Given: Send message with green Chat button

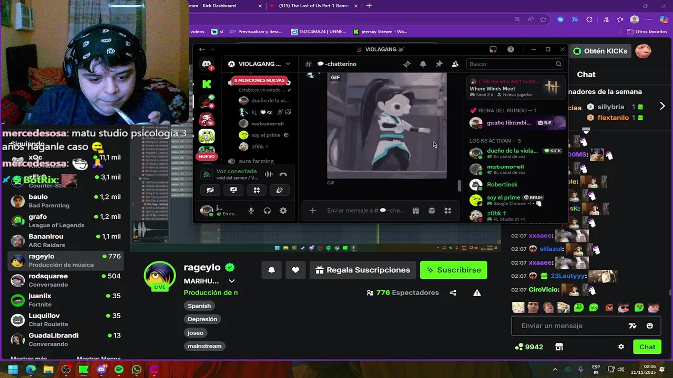Looking at the screenshot, I should coord(647,346).
